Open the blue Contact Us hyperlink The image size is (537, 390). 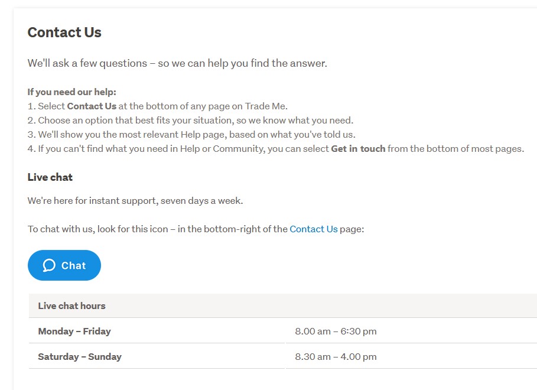pos(313,229)
